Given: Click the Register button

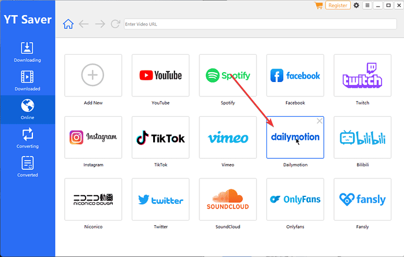Looking at the screenshot, I should click(338, 5).
